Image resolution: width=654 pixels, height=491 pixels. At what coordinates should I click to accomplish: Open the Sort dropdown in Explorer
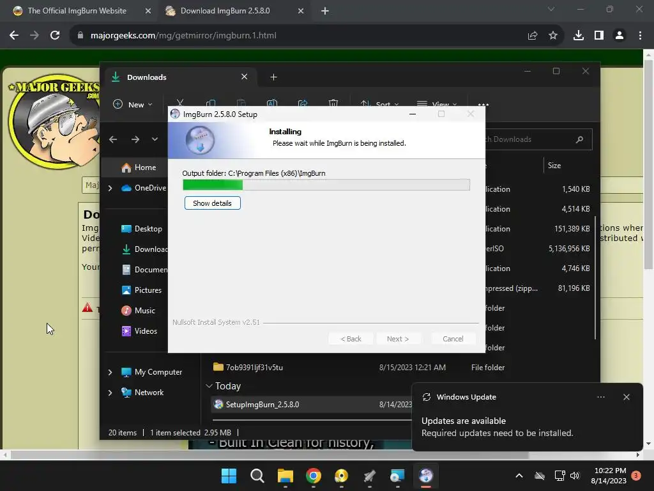[379, 104]
